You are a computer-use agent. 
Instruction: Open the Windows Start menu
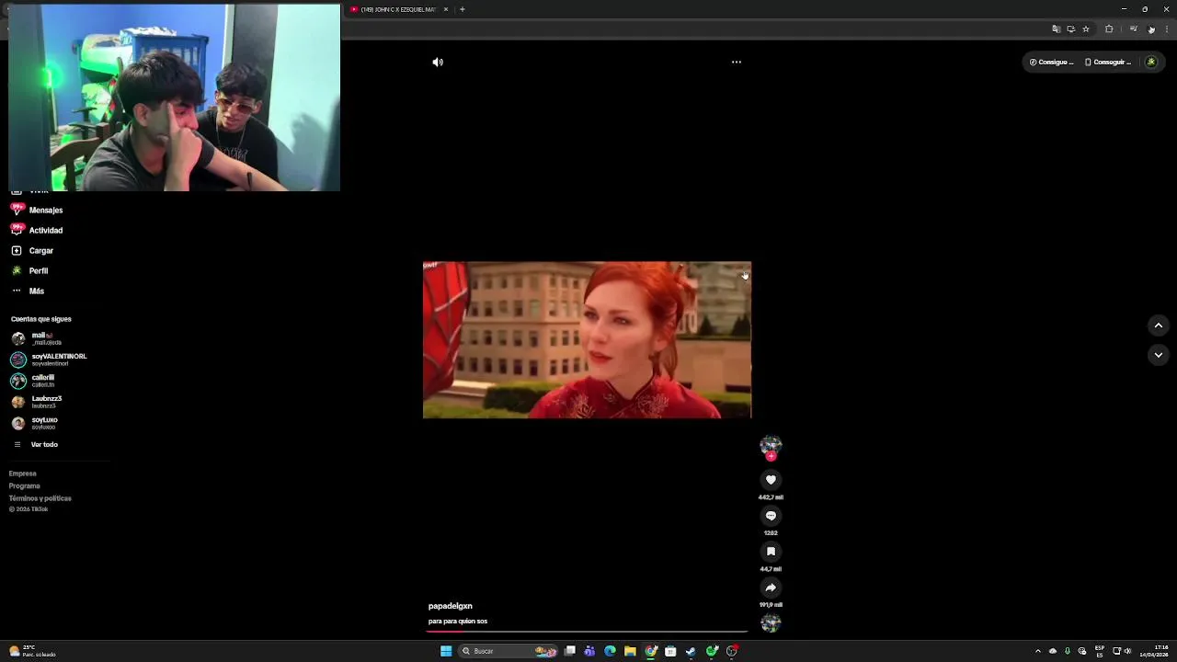(446, 651)
